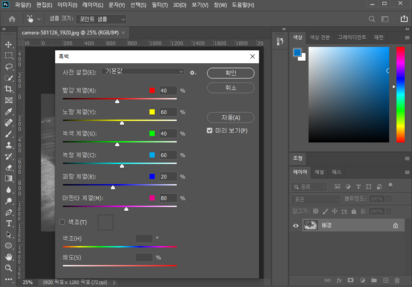Open the 조정 panel options menu
Image resolution: width=412 pixels, height=287 pixels.
click(x=407, y=158)
